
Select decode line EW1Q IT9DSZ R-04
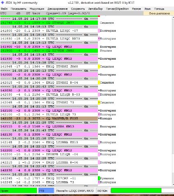[x=49, y=83]
